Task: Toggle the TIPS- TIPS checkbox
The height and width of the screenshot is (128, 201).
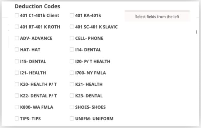Action: point(17,118)
